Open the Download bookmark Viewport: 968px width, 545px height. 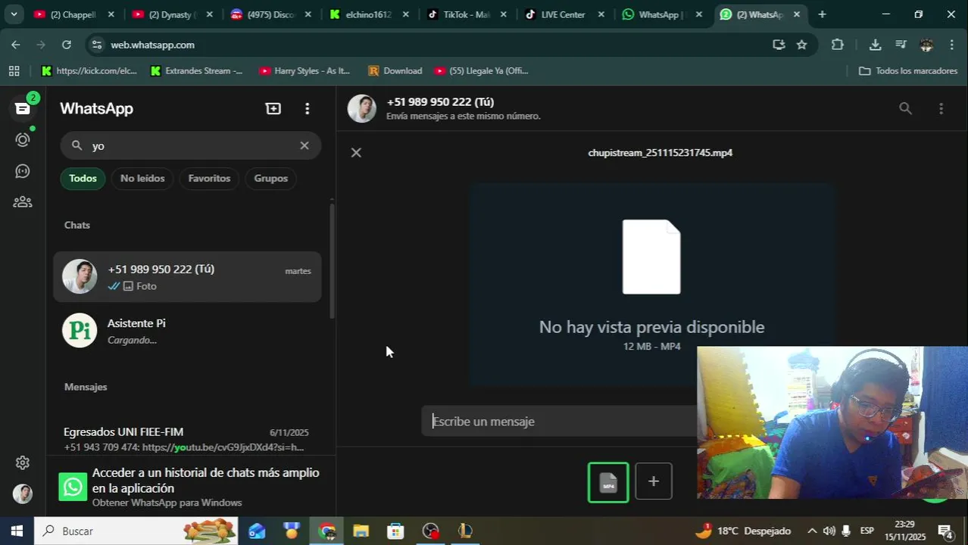pos(395,70)
